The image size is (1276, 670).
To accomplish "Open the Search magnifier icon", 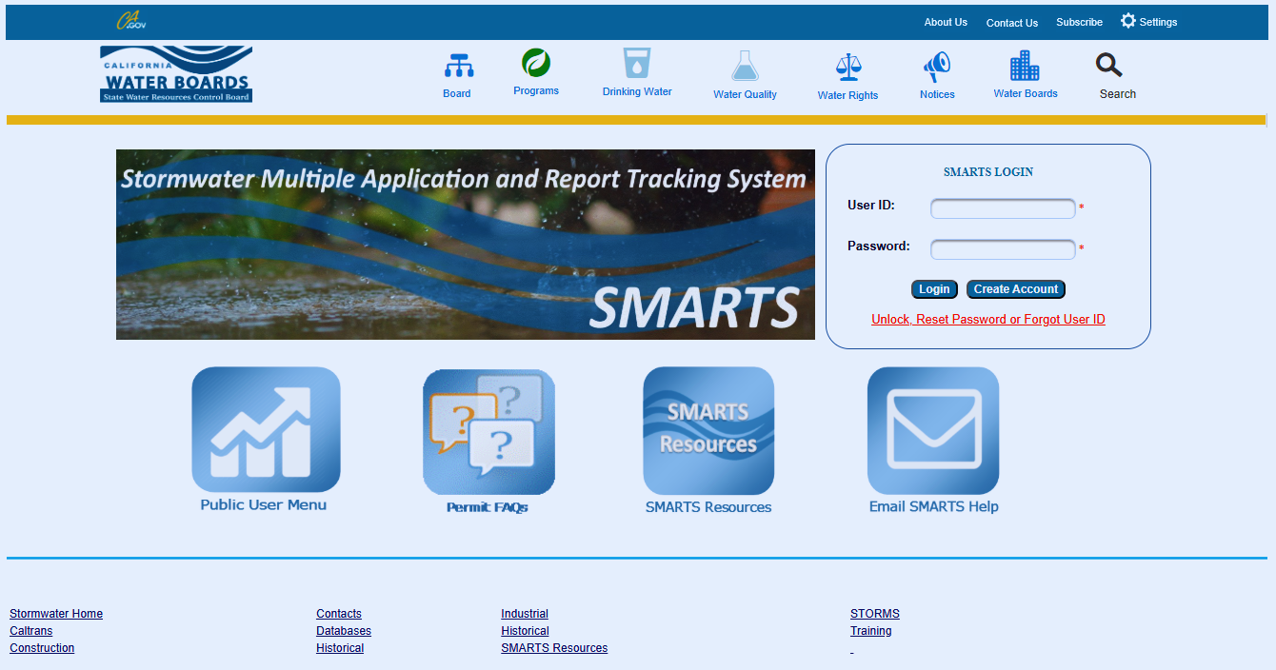I will click(x=1109, y=66).
